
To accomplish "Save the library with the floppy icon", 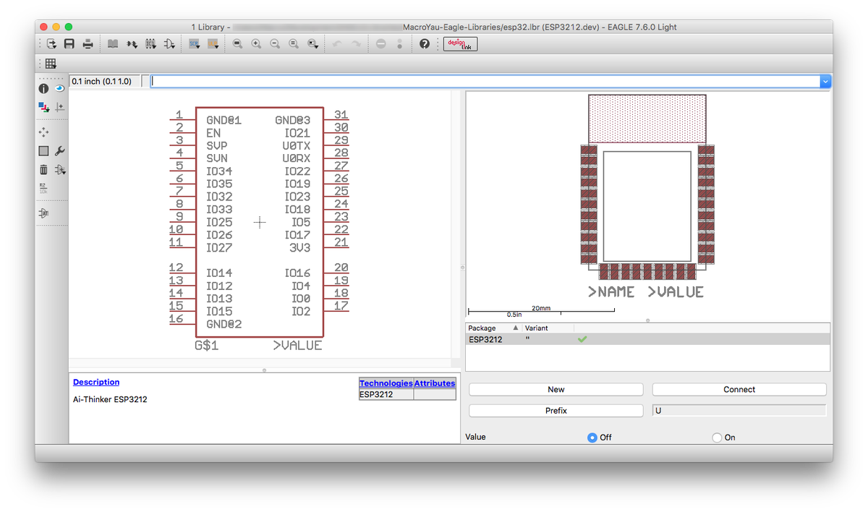I will (69, 44).
